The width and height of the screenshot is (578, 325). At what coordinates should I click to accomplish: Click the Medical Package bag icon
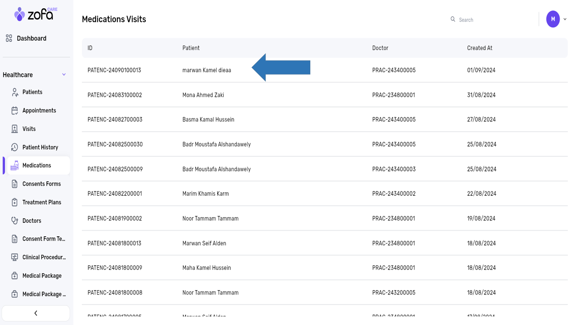[15, 276]
